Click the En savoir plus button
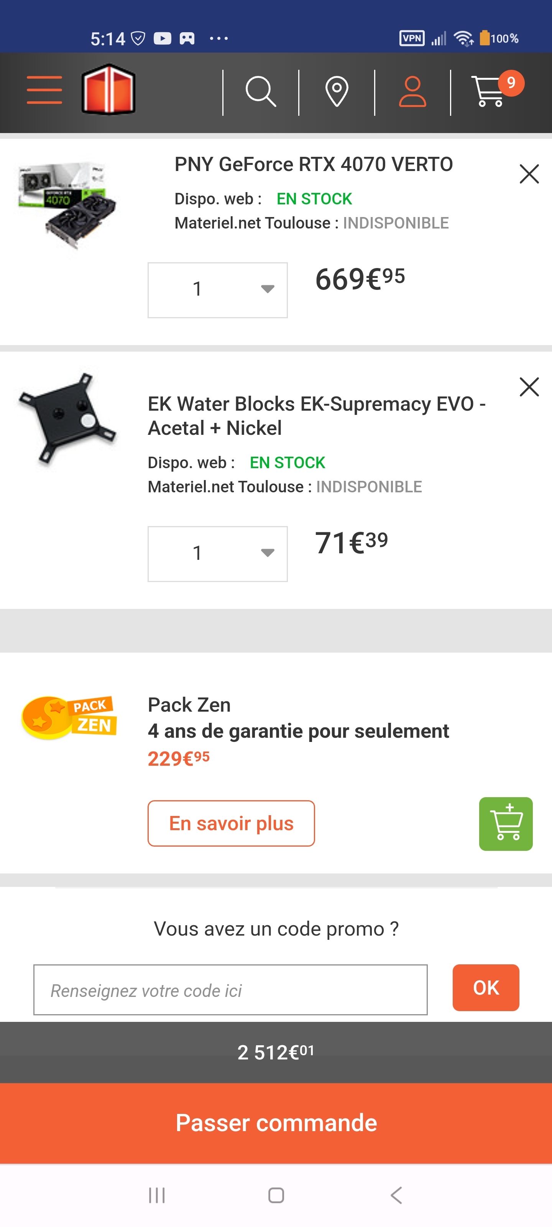 231,823
